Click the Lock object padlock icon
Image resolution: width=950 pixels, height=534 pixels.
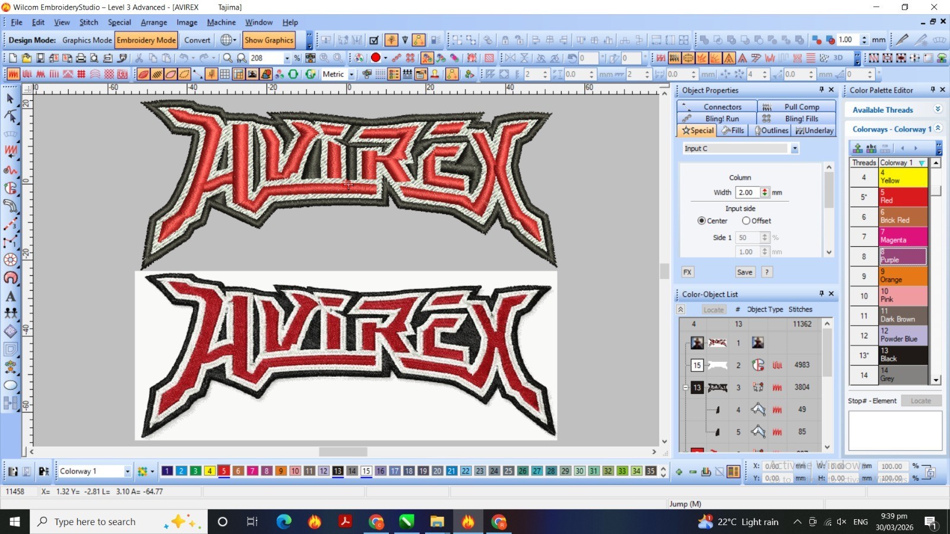tap(505, 40)
